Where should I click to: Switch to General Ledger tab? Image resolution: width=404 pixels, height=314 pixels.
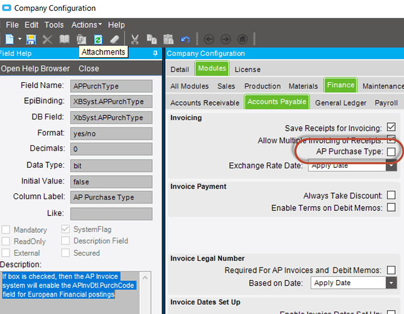coord(341,103)
